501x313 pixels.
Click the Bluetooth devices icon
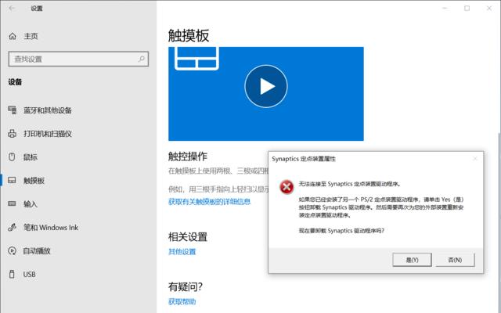coord(13,110)
